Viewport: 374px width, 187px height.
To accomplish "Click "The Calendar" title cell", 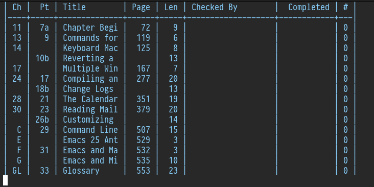I will (90, 99).
